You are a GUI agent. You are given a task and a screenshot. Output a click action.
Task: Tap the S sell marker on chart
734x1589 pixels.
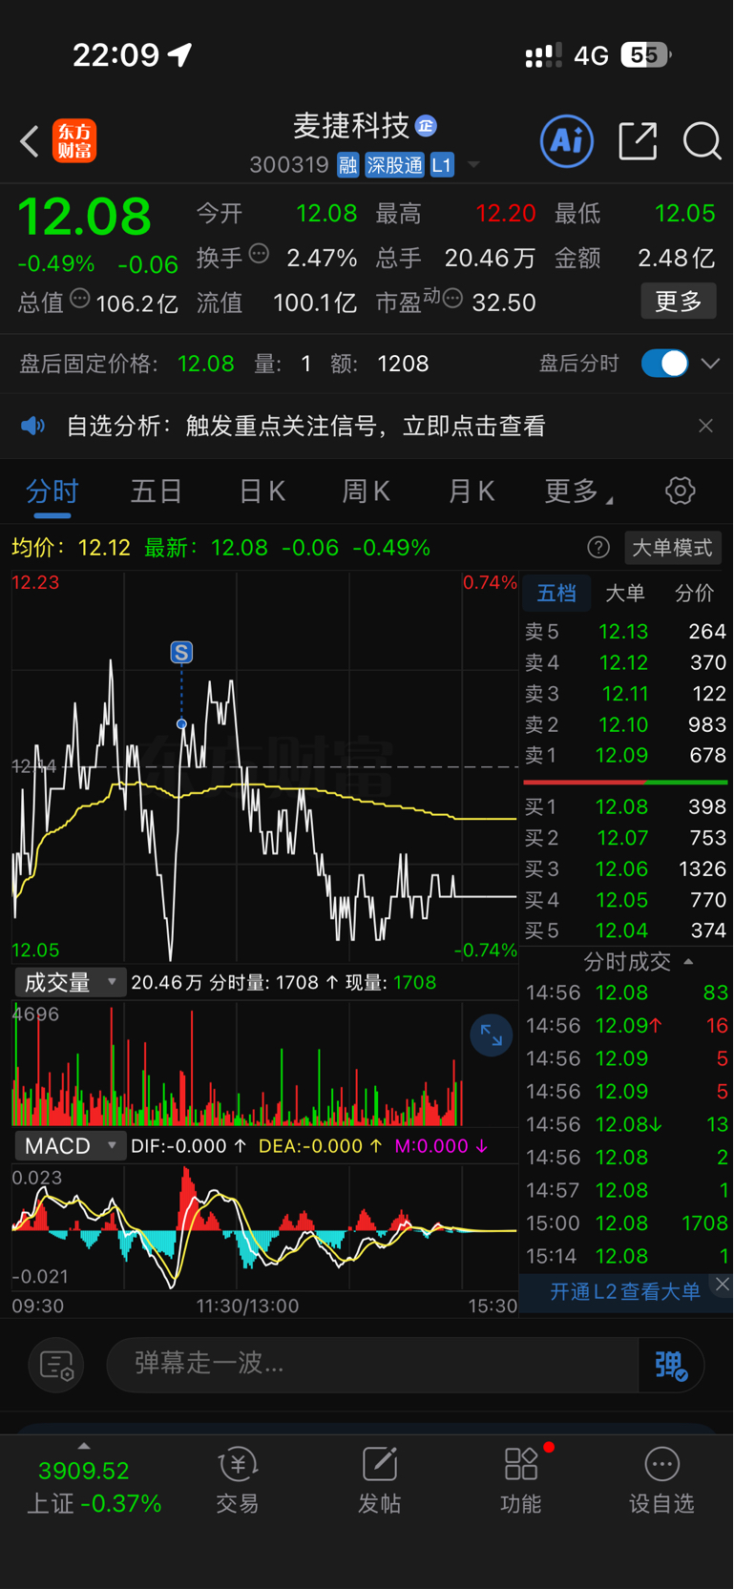181,652
